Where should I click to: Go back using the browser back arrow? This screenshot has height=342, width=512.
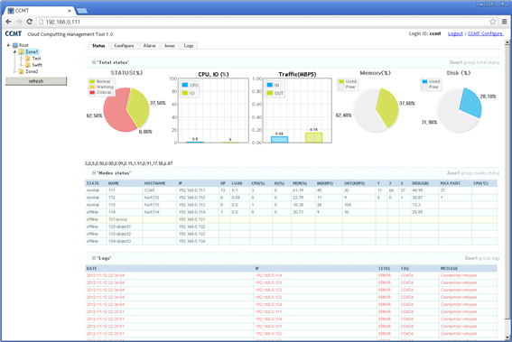[x=8, y=22]
